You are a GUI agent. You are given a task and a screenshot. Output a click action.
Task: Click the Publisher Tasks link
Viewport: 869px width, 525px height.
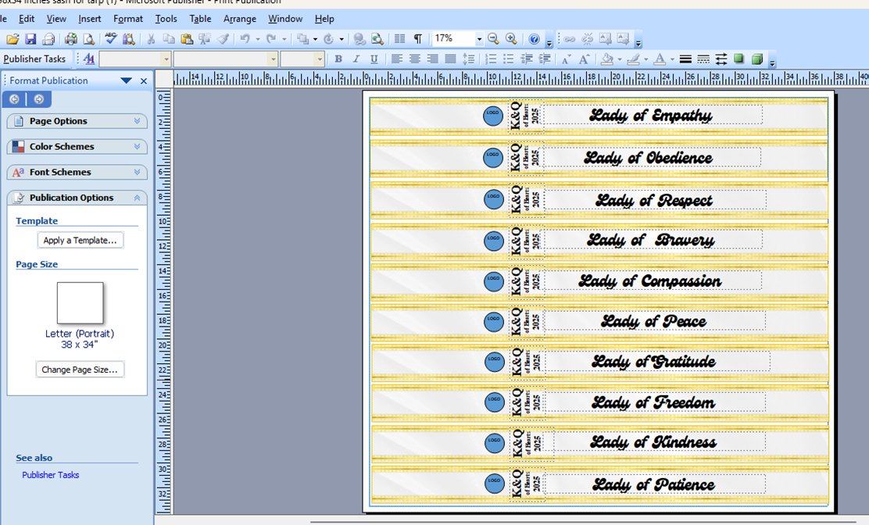(x=50, y=475)
